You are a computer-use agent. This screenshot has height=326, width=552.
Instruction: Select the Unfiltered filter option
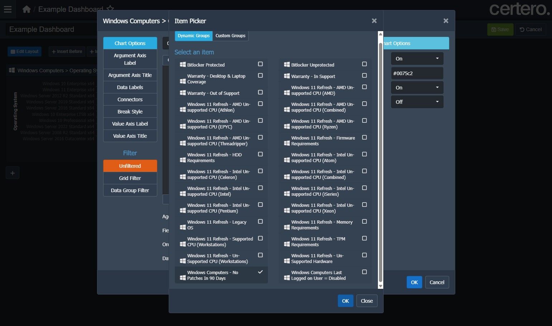(x=130, y=166)
